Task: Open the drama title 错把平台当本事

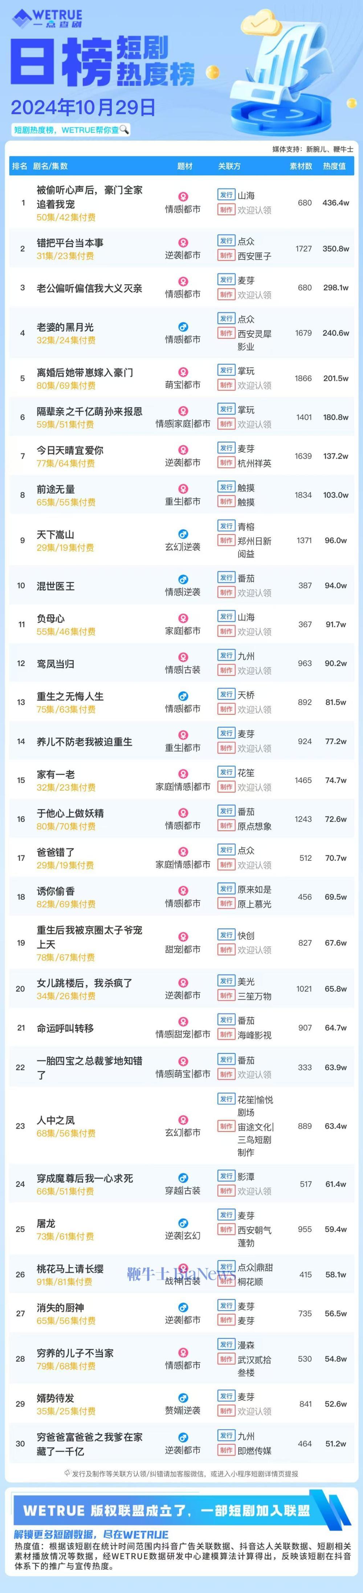Action: (x=70, y=243)
